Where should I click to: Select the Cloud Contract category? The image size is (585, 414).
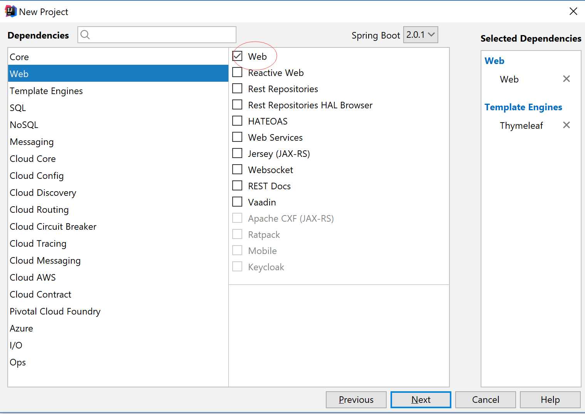tap(118, 294)
